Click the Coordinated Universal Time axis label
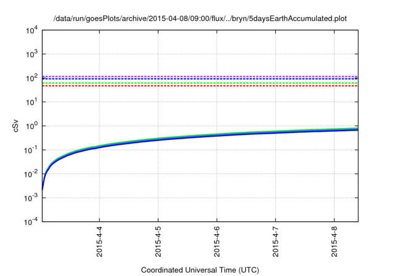The image size is (395, 276). tap(200, 270)
